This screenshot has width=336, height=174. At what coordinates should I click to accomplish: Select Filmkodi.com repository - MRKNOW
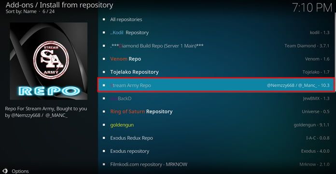coord(216,164)
